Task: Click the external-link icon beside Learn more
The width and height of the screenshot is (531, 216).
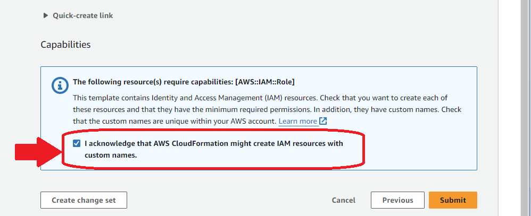Action: pos(323,121)
